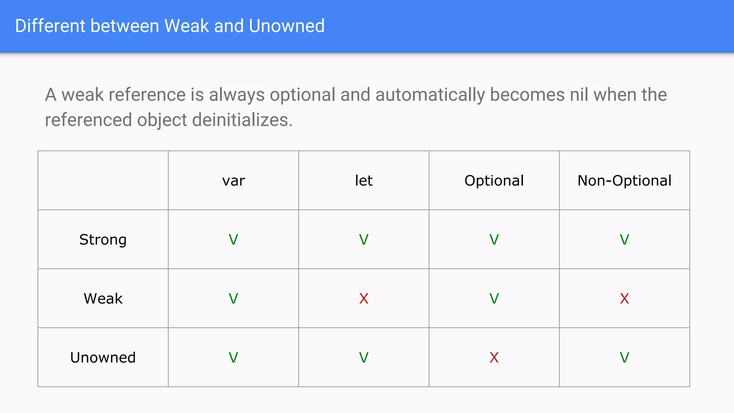Screen dimensions: 734x413
Task: Click the green V for Strong Non-Optional
Action: point(624,239)
